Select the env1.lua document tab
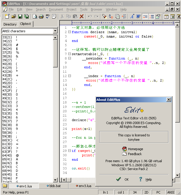Image resolution: width=181 pixels, height=195 pixels. (24, 186)
